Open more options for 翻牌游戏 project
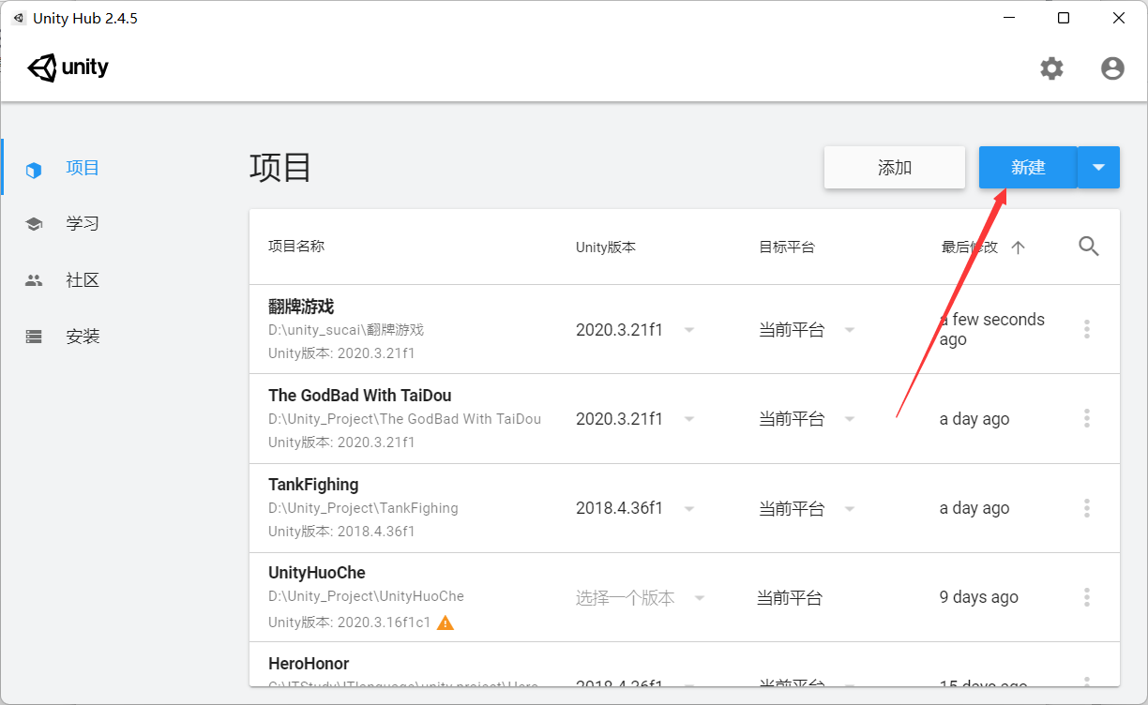Viewport: 1148px width, 705px height. [x=1087, y=329]
